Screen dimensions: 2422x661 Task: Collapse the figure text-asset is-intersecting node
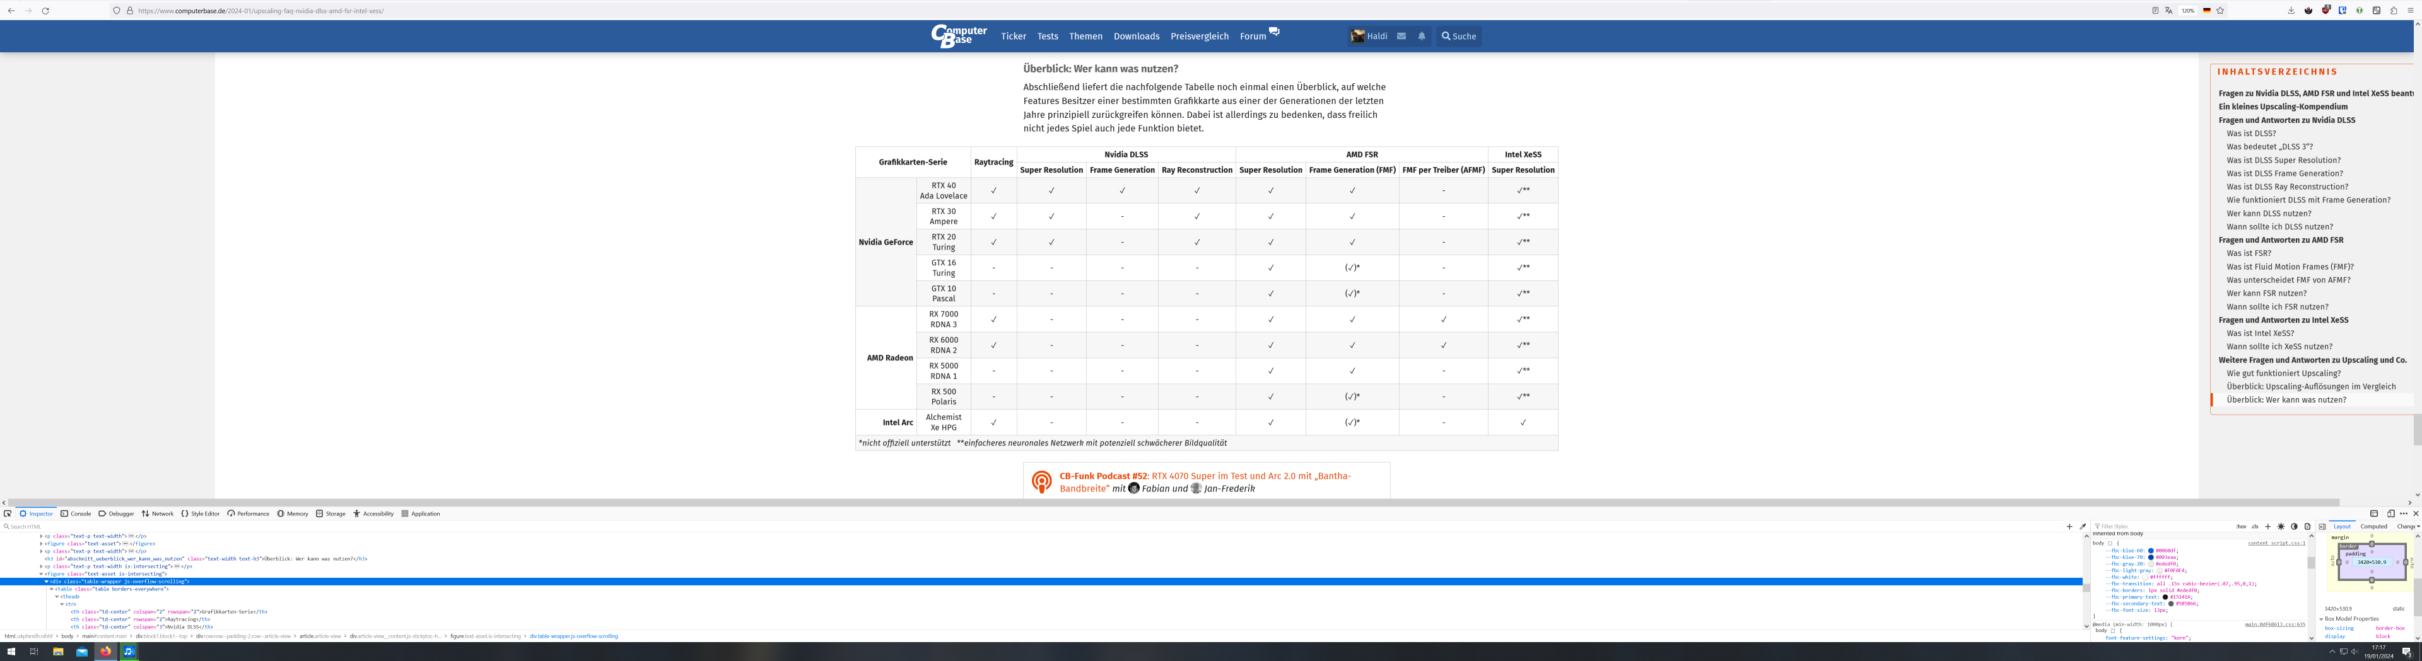pyautogui.click(x=42, y=575)
